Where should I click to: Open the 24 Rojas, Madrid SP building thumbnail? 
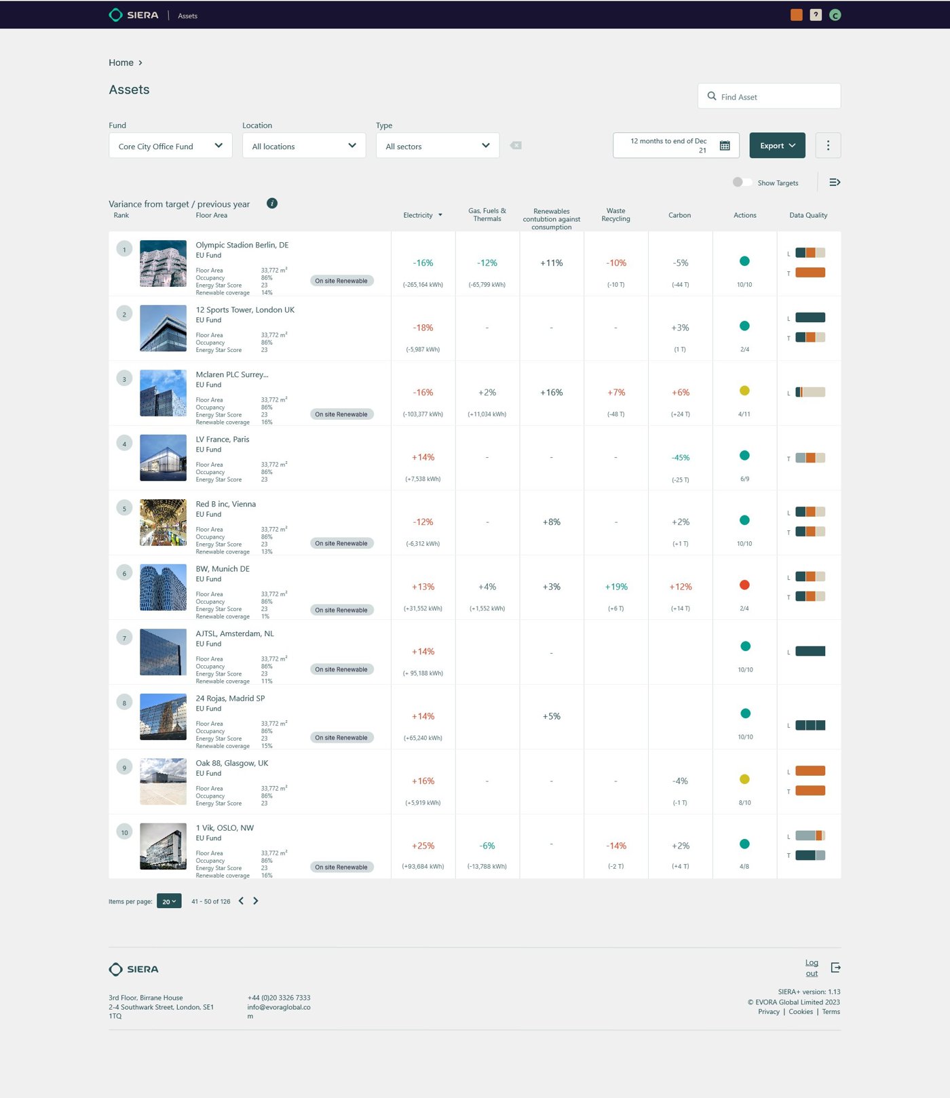[163, 717]
